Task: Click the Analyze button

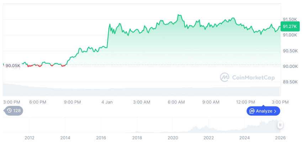Action: click(x=264, y=111)
